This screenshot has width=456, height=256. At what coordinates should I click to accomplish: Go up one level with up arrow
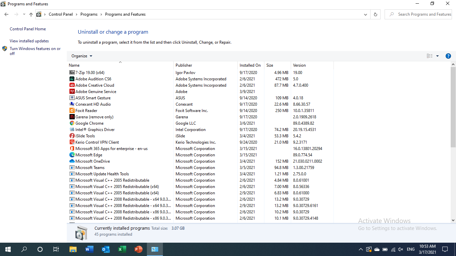point(31,14)
